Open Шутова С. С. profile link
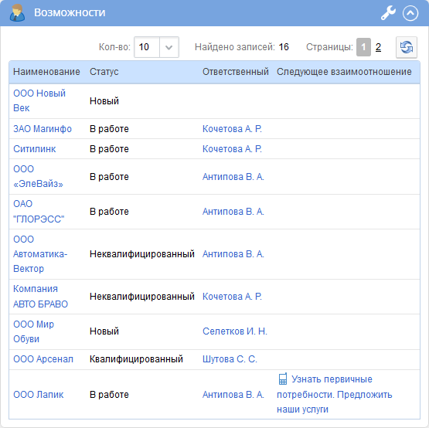The height and width of the screenshot is (428, 429). pos(230,359)
